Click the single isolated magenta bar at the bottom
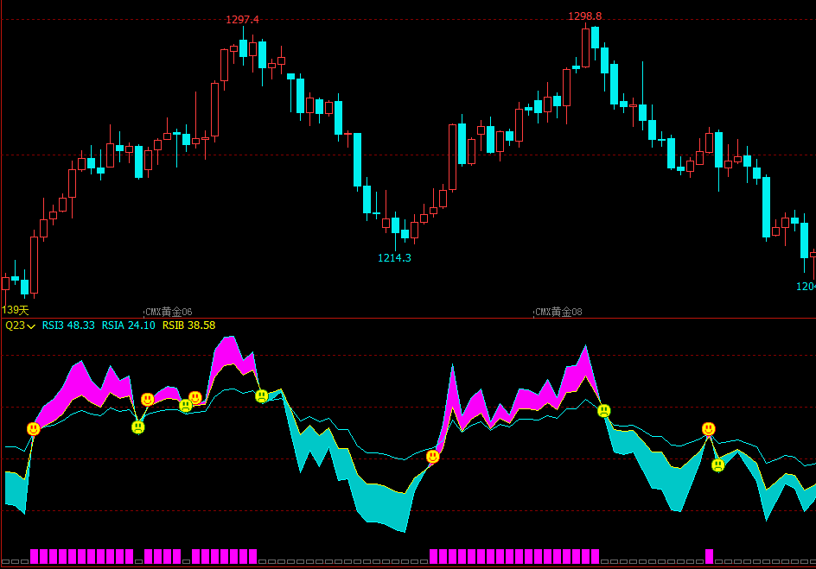 709,556
